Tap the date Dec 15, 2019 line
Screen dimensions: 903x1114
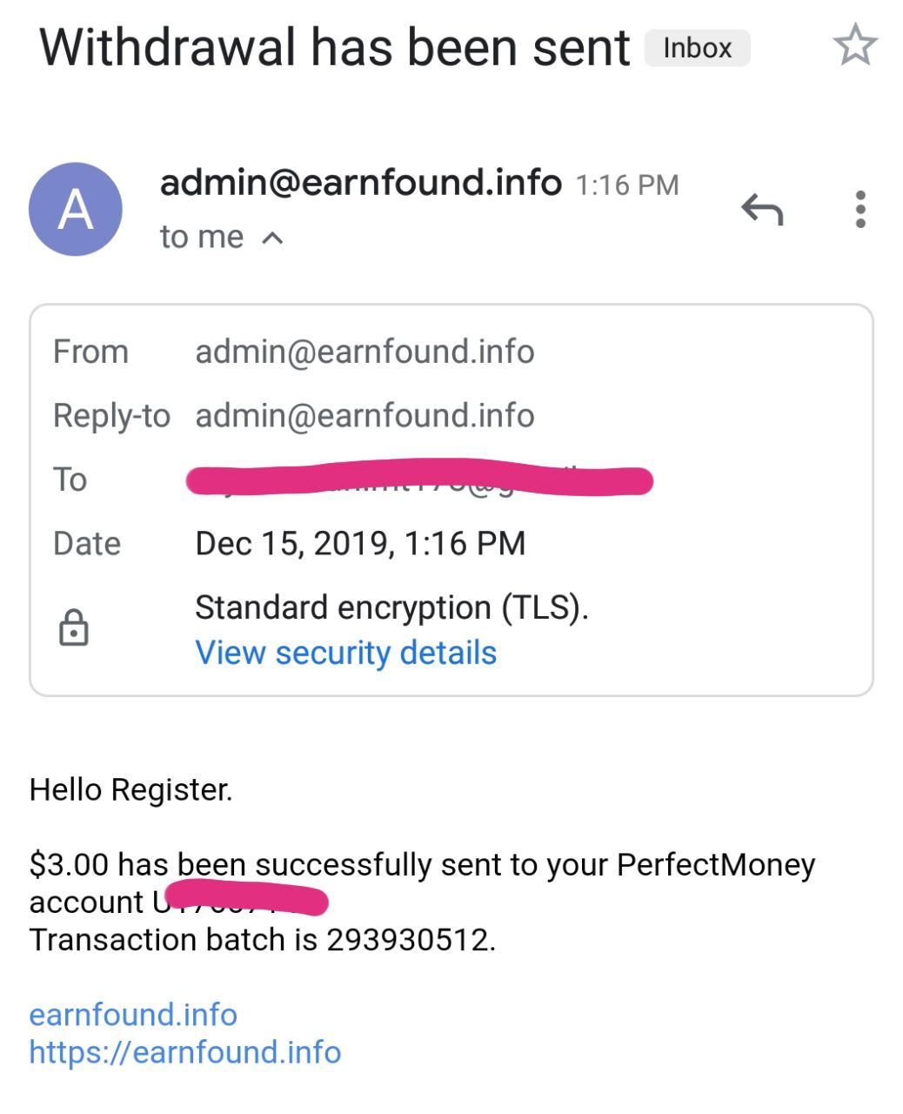pyautogui.click(x=360, y=543)
